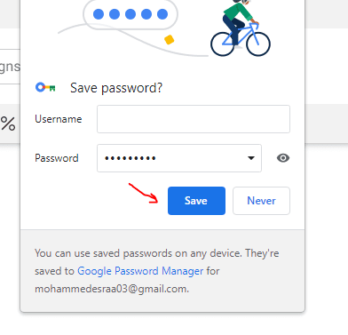Click the partial gns text behind dialog

10,68
